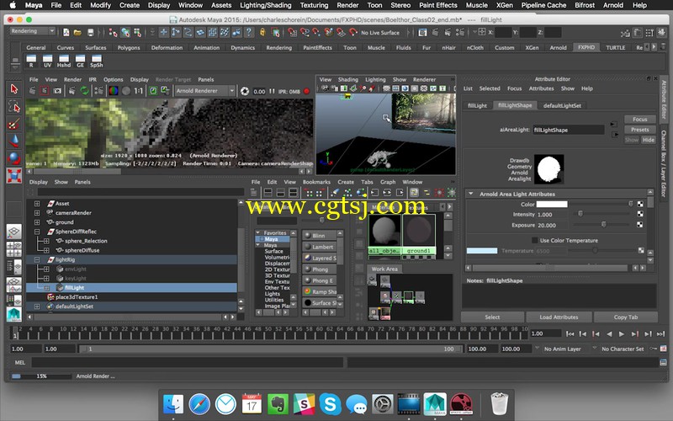Switch to the Polygons shelf tab

click(x=129, y=48)
